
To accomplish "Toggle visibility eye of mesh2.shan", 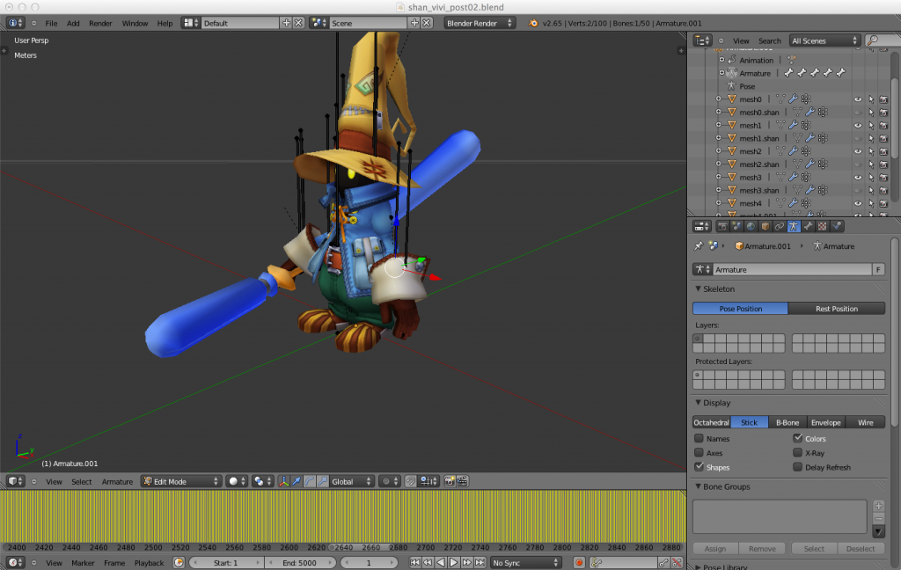I will click(x=858, y=164).
